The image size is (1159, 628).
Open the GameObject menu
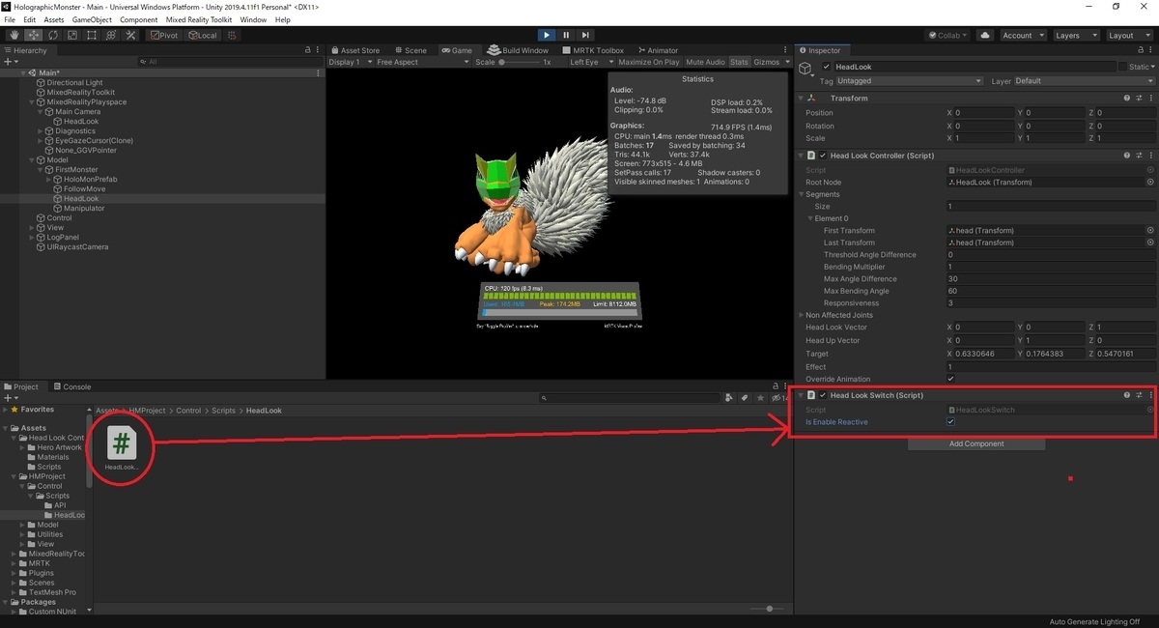tap(92, 19)
